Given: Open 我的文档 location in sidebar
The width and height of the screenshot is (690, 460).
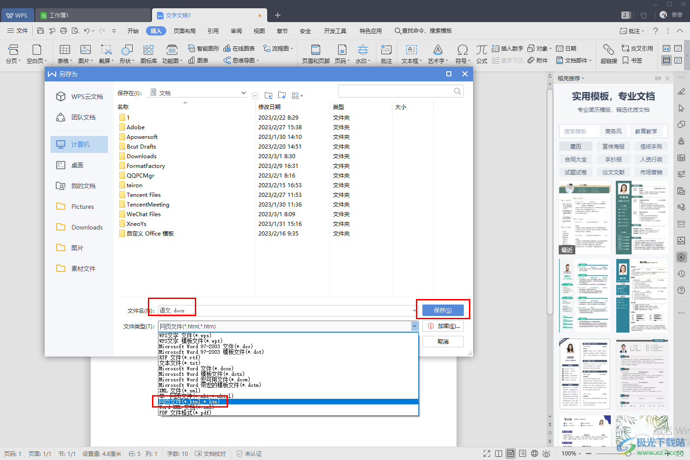Looking at the screenshot, I should (x=80, y=186).
